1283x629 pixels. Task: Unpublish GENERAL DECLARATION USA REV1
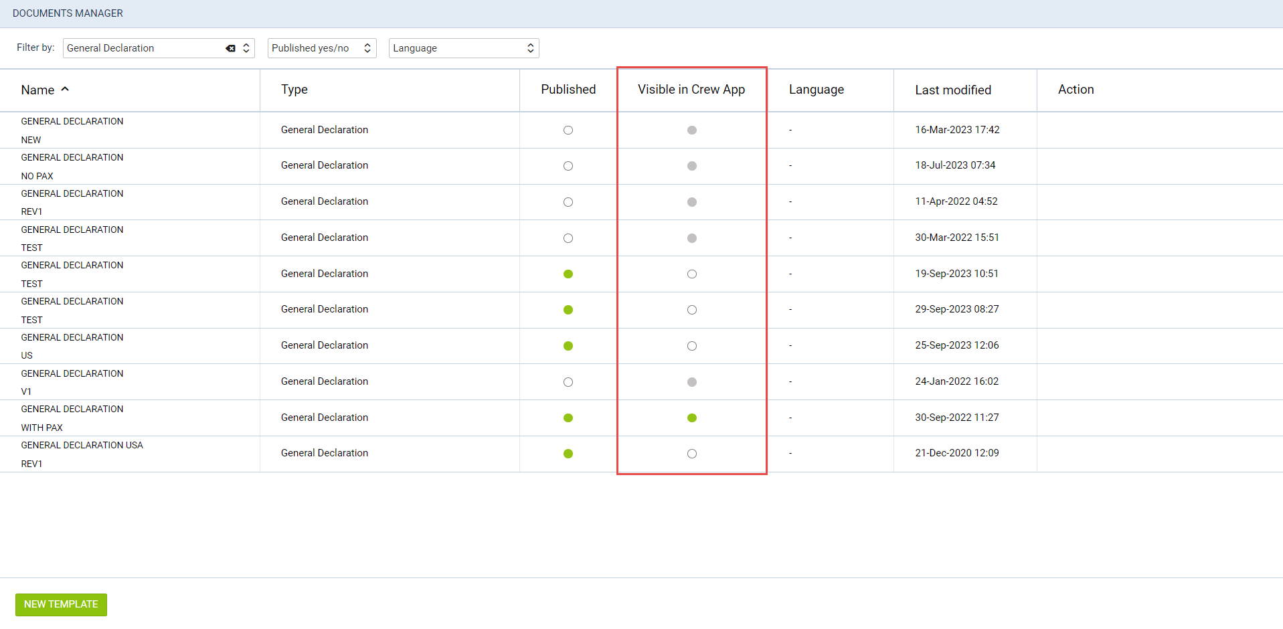click(568, 454)
